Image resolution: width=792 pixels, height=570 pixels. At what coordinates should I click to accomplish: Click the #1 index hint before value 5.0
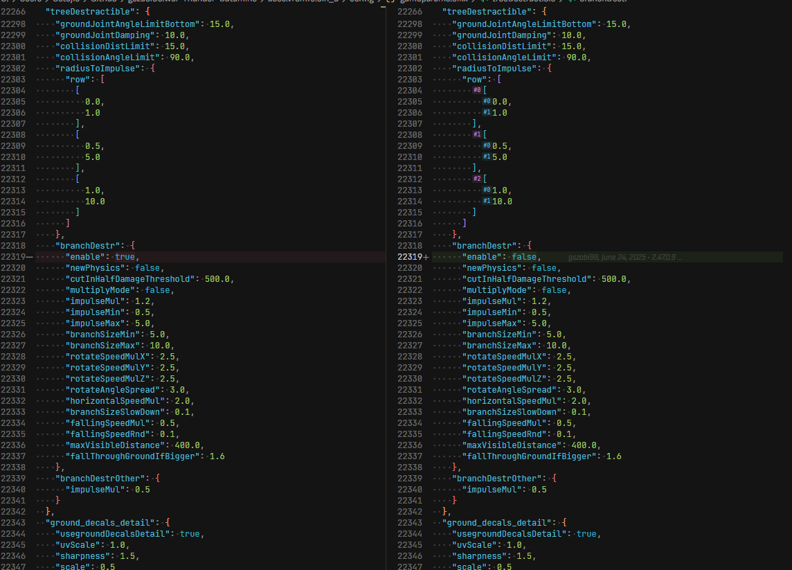pyautogui.click(x=487, y=157)
